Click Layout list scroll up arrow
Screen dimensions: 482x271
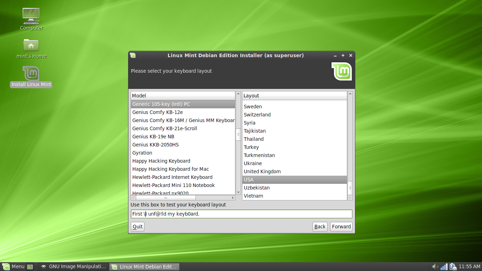[350, 94]
